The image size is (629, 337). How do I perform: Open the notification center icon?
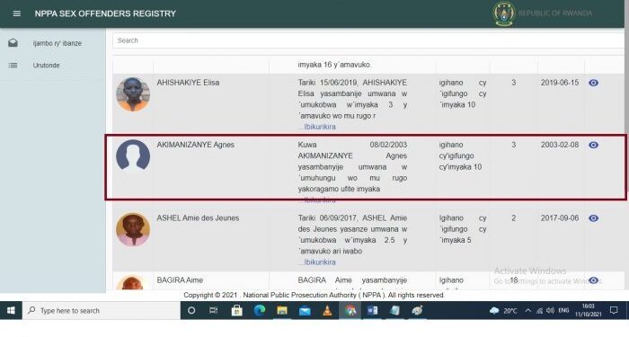point(614,311)
